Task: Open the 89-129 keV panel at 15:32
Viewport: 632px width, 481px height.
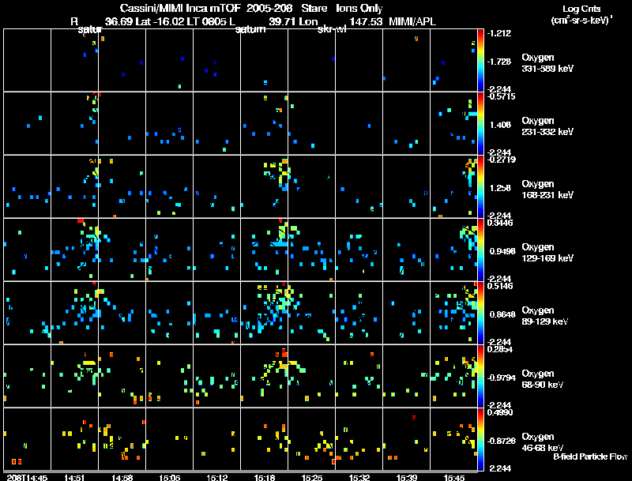Action: (x=359, y=313)
